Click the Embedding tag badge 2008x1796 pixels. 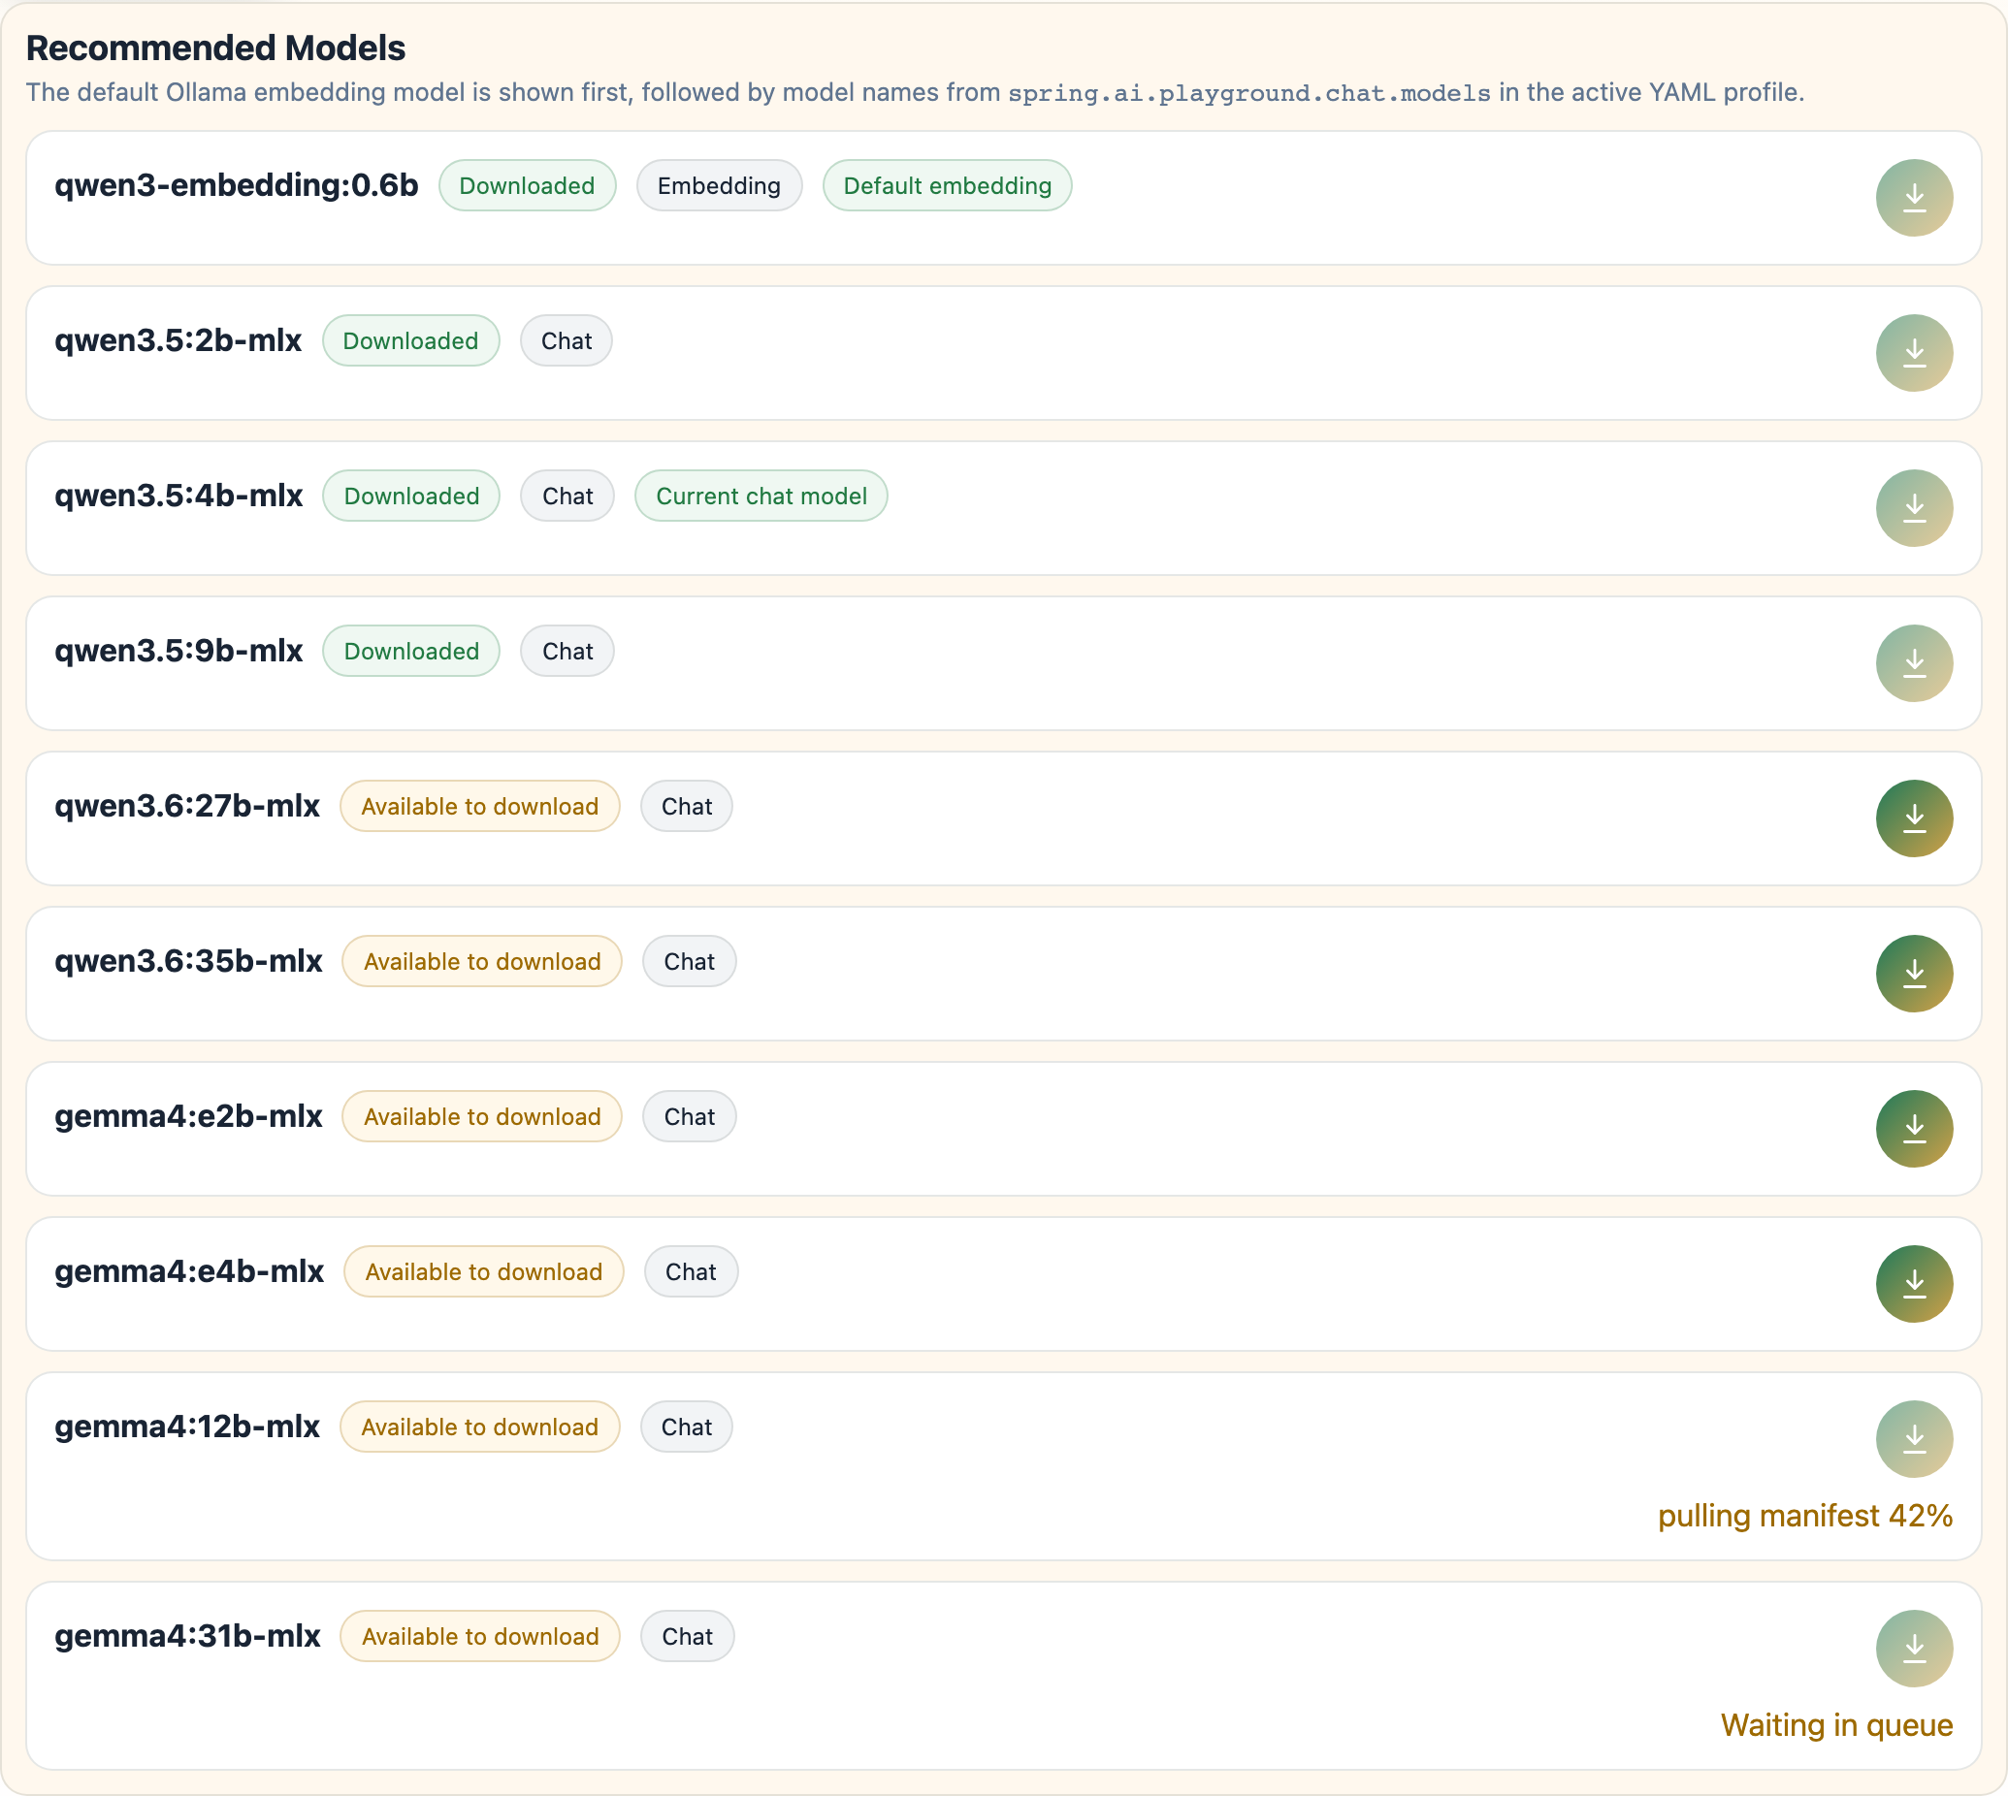pos(719,185)
